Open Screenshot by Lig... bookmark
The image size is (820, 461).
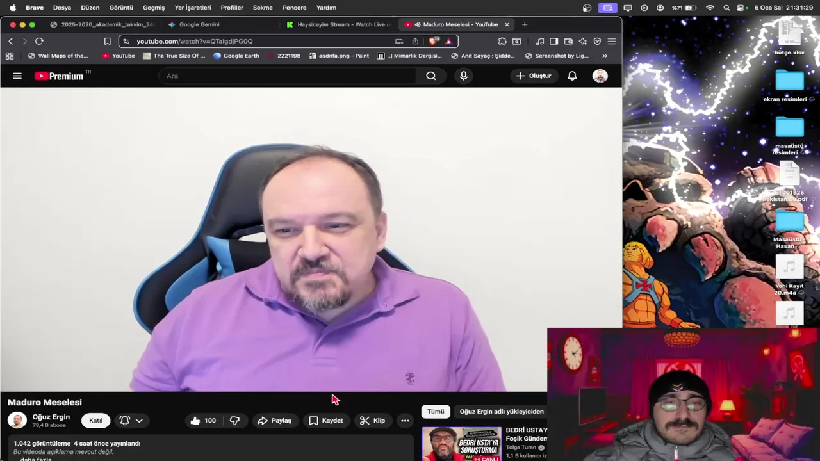point(557,56)
